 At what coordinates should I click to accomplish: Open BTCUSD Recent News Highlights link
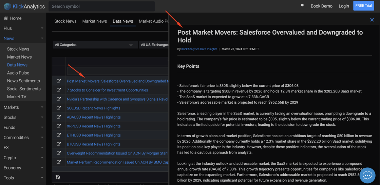point(94,144)
